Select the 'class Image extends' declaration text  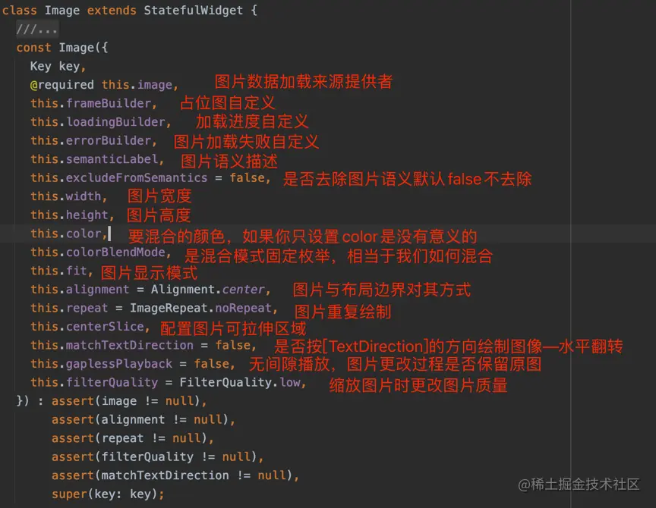tap(69, 10)
